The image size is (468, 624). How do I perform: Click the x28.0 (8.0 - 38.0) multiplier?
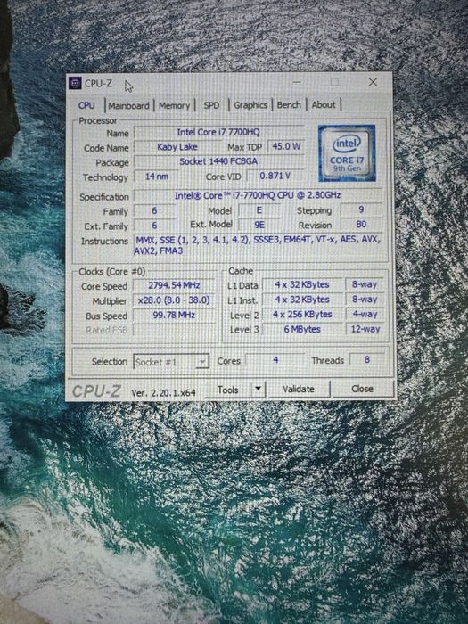pyautogui.click(x=174, y=300)
